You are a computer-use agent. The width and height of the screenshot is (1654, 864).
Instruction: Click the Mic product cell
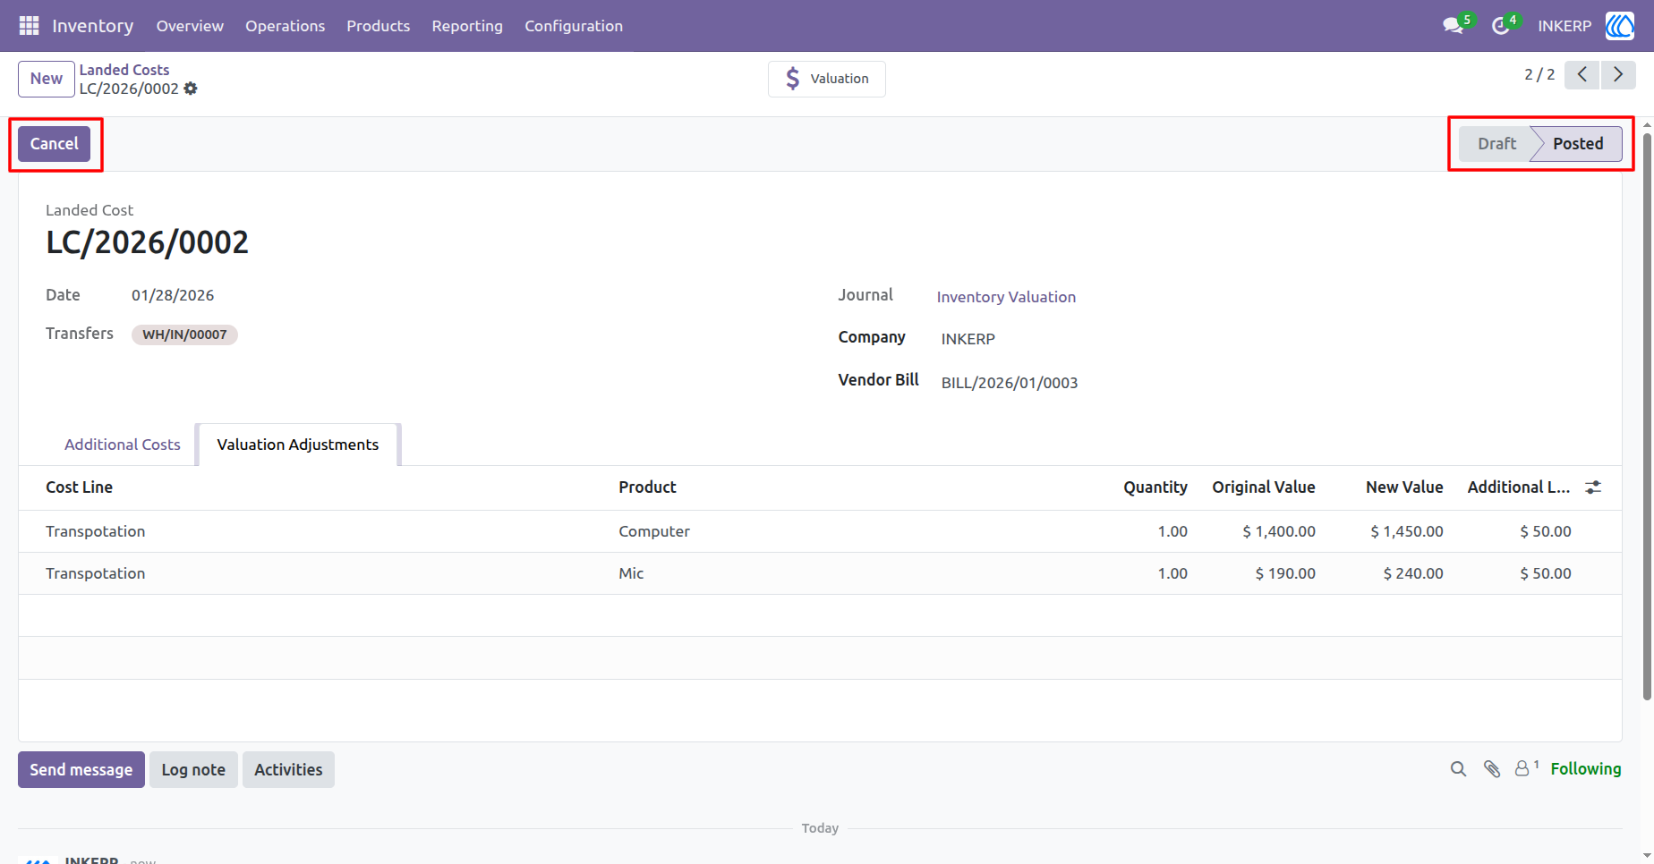tap(631, 573)
